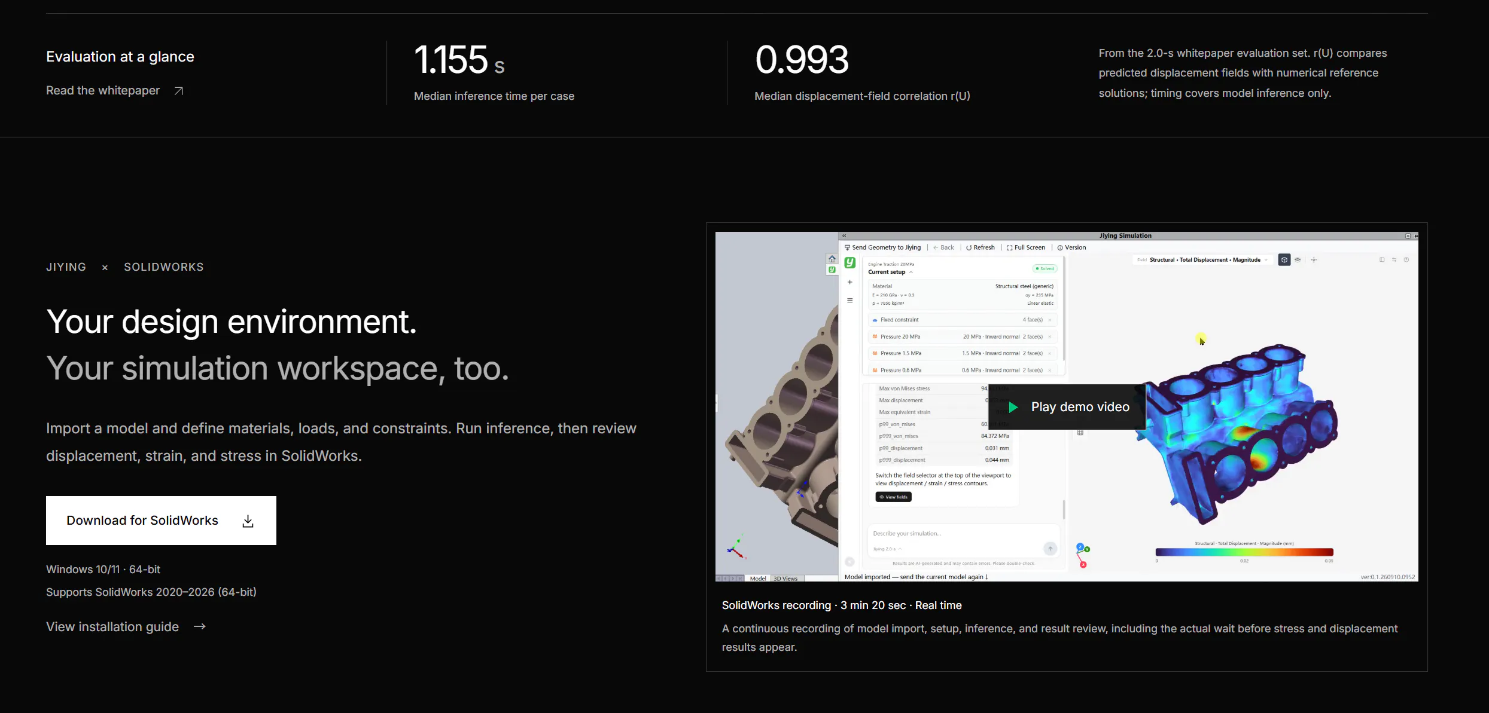Click the blue Fixed constraint icon
This screenshot has height=713, width=1489.
(875, 320)
